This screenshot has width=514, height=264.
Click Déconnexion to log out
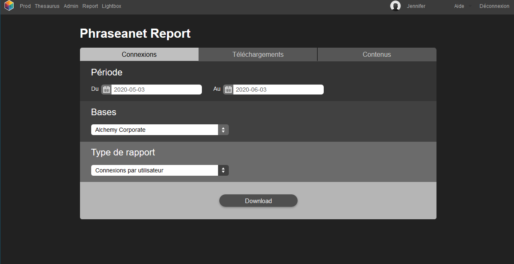494,6
